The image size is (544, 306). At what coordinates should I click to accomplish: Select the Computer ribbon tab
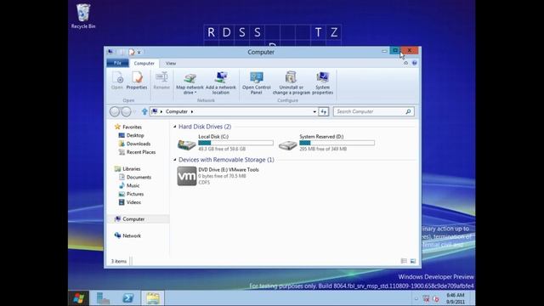[144, 63]
